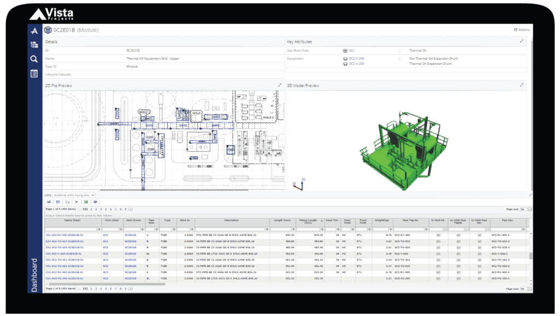560x316 pixels.
Task: Check the Is Stol O/L box for 0C2-RV-405
Action: (437, 235)
